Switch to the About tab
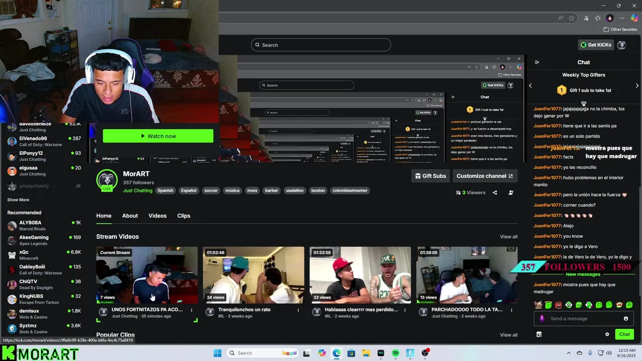 coord(130,216)
